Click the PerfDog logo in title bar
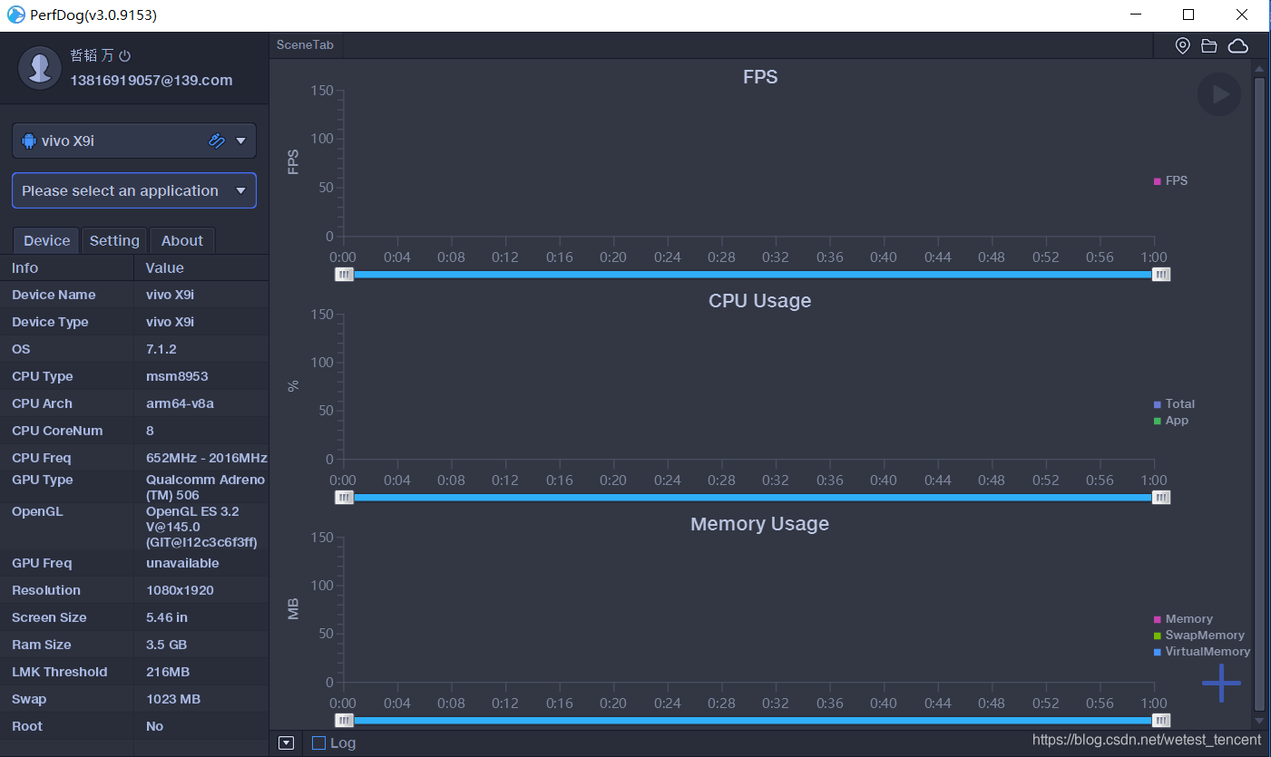Image resolution: width=1271 pixels, height=757 pixels. coord(15,15)
